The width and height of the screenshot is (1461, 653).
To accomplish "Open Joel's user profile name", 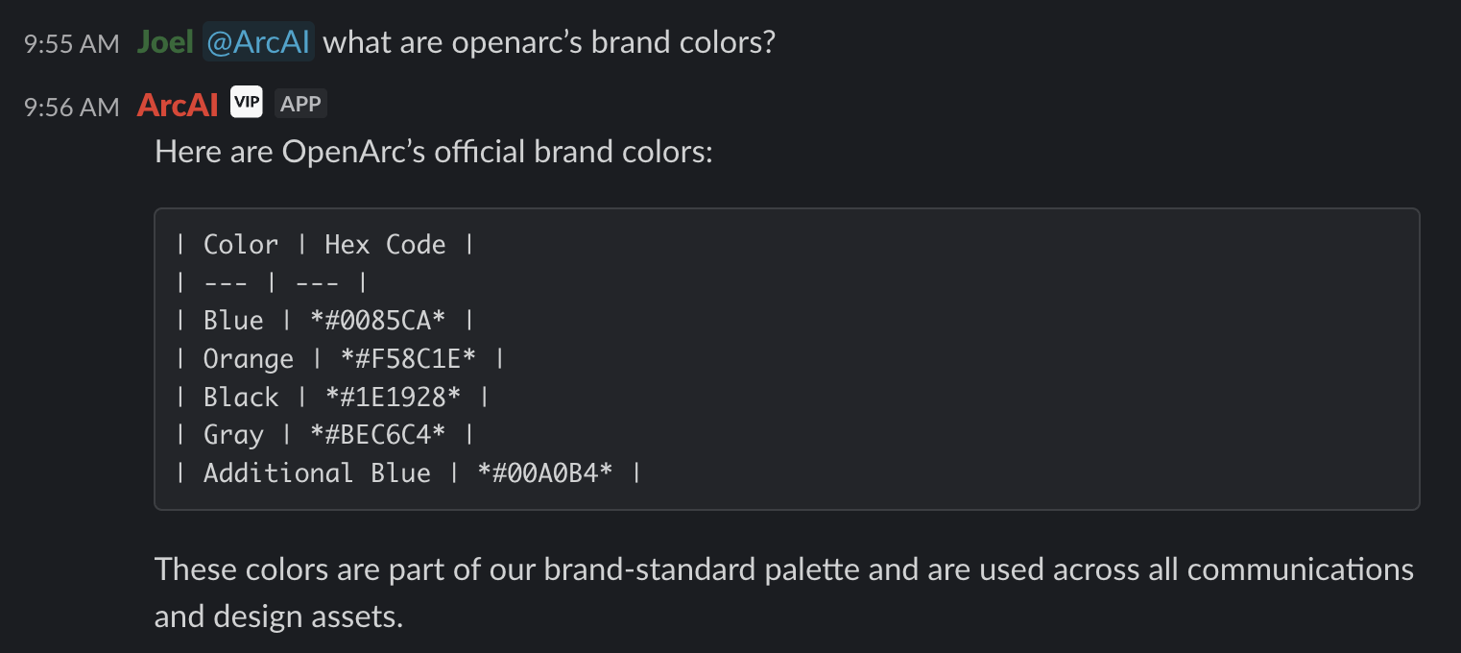I will pyautogui.click(x=165, y=43).
